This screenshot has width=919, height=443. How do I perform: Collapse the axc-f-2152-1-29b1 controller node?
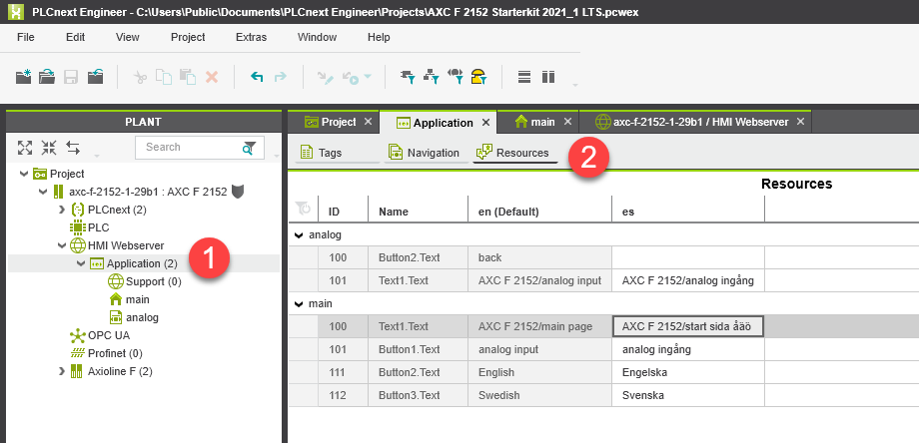(x=43, y=192)
